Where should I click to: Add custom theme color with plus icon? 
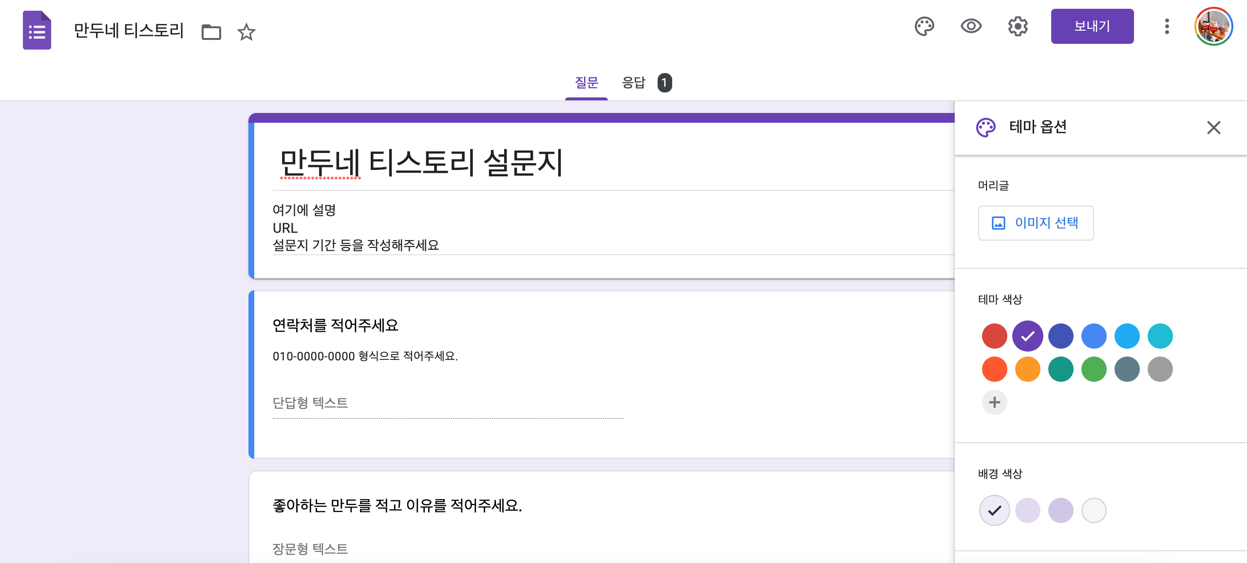coord(994,402)
